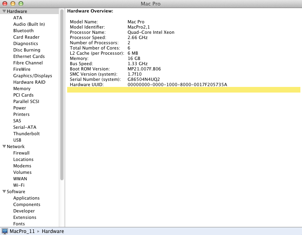302x235 pixels.
Task: Open Firewall information
Action: coord(21,153)
